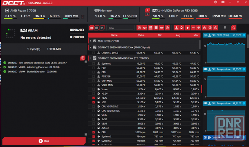Viewport: 249px width, 147px height.
Task: Sort by the Min column header
Action: click(160, 35)
